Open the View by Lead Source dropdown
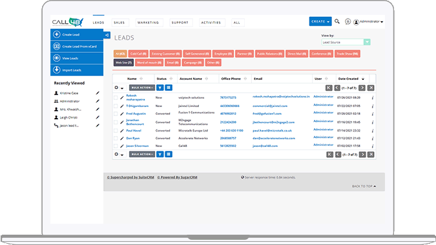The width and height of the screenshot is (436, 245). click(x=346, y=42)
